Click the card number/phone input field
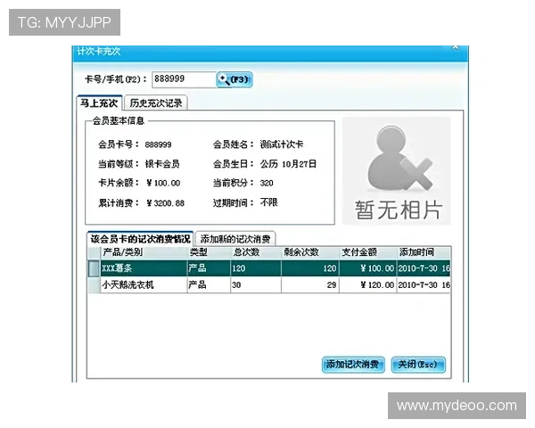The width and height of the screenshot is (535, 428). (x=184, y=79)
